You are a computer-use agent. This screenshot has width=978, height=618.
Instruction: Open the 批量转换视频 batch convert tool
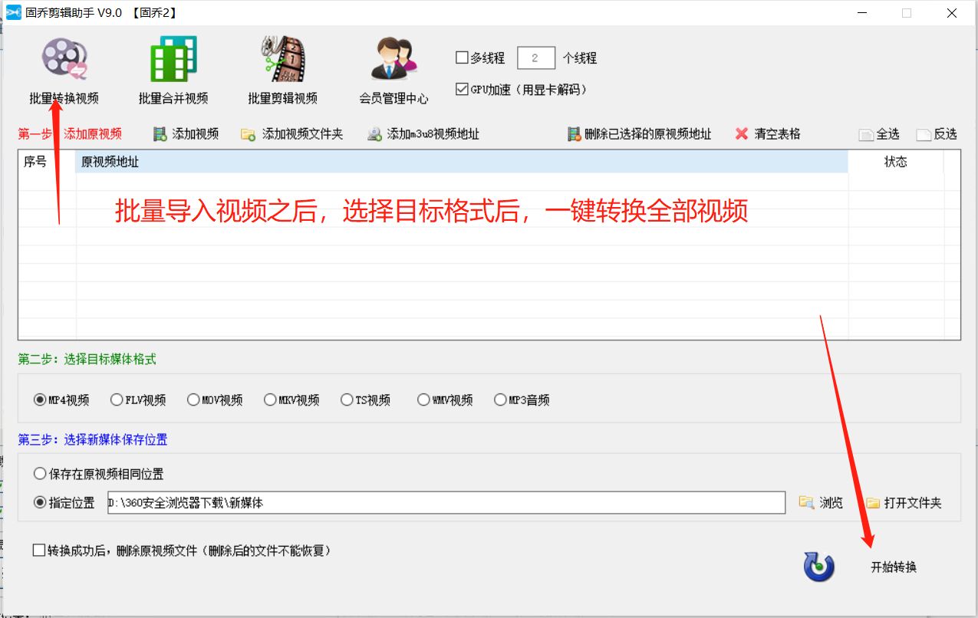click(64, 69)
